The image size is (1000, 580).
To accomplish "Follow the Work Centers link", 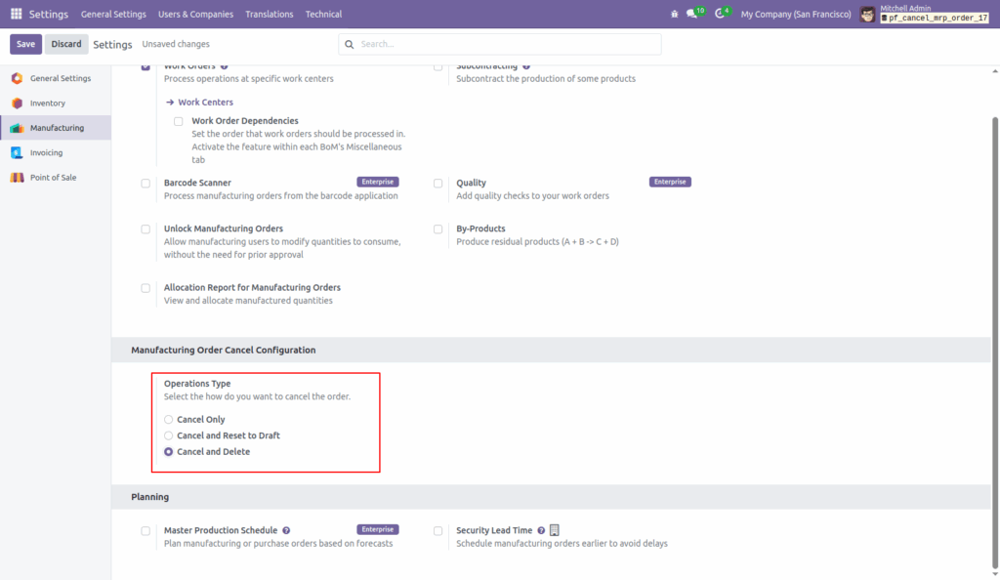I will tap(206, 102).
